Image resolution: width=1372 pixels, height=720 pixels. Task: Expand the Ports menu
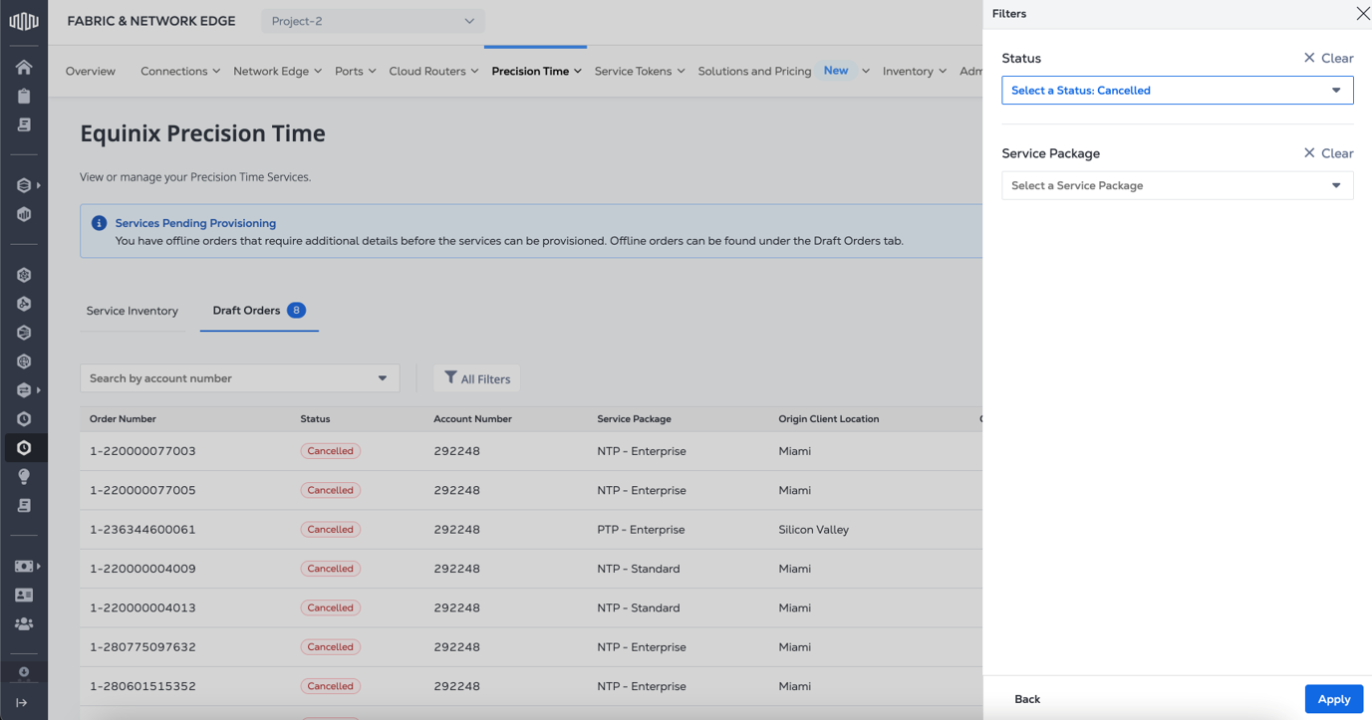point(356,71)
